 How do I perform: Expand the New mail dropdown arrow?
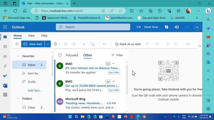(48, 44)
